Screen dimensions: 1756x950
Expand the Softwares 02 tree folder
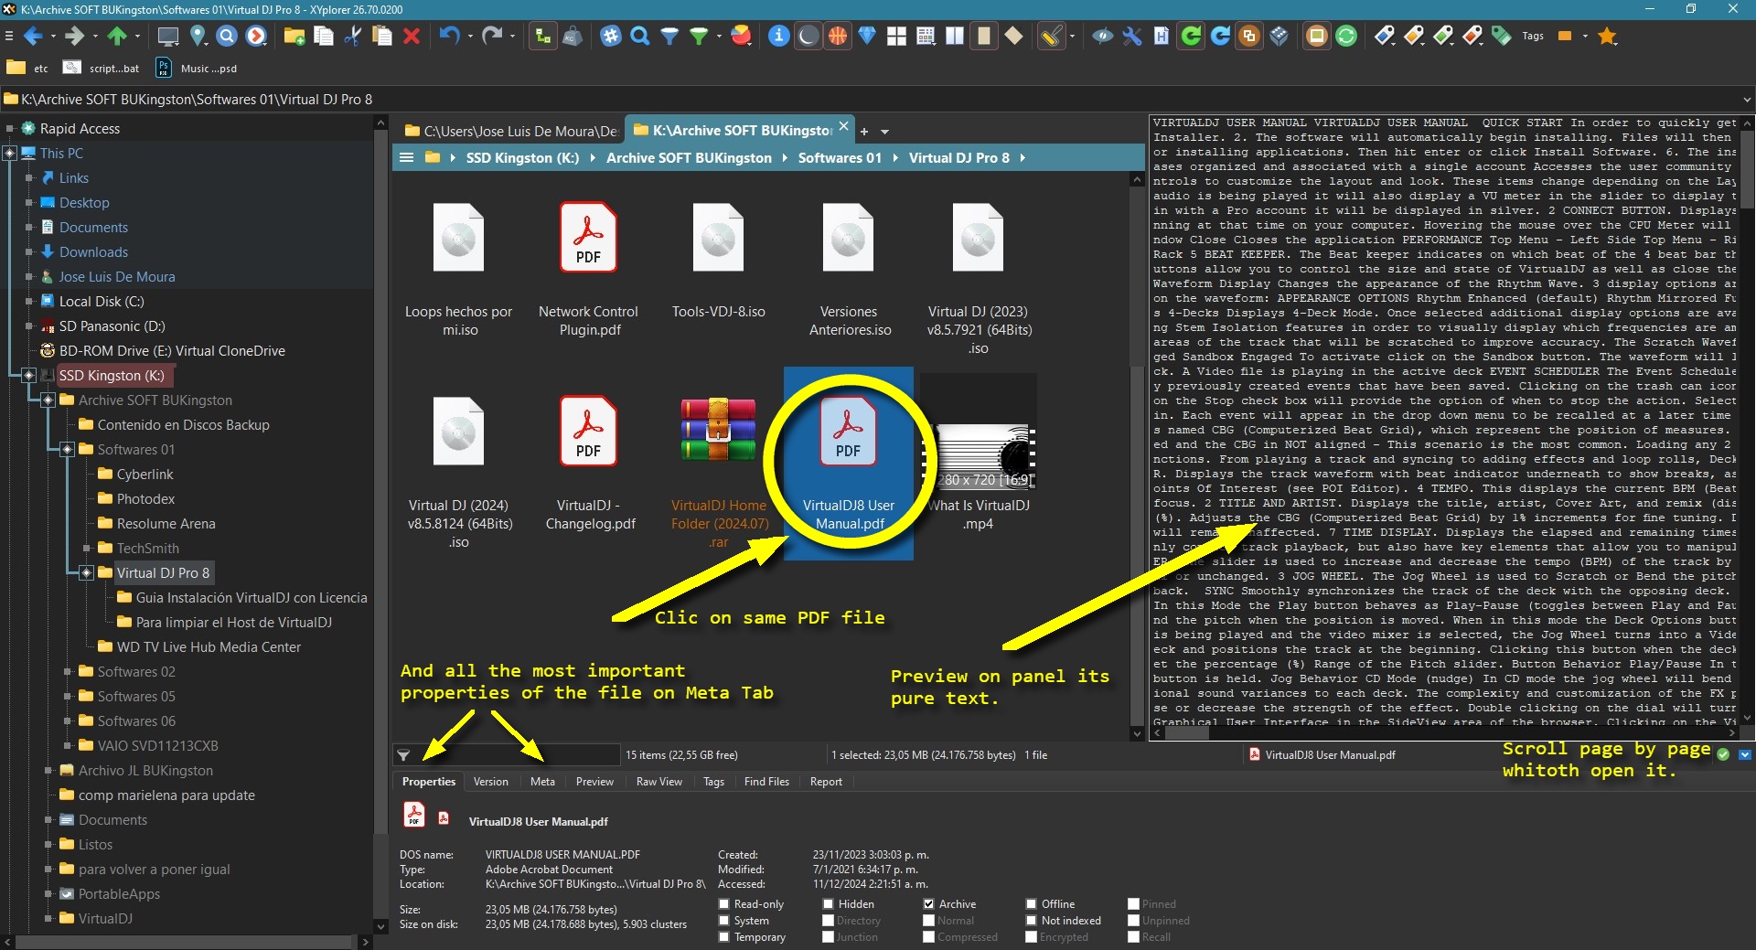point(68,672)
